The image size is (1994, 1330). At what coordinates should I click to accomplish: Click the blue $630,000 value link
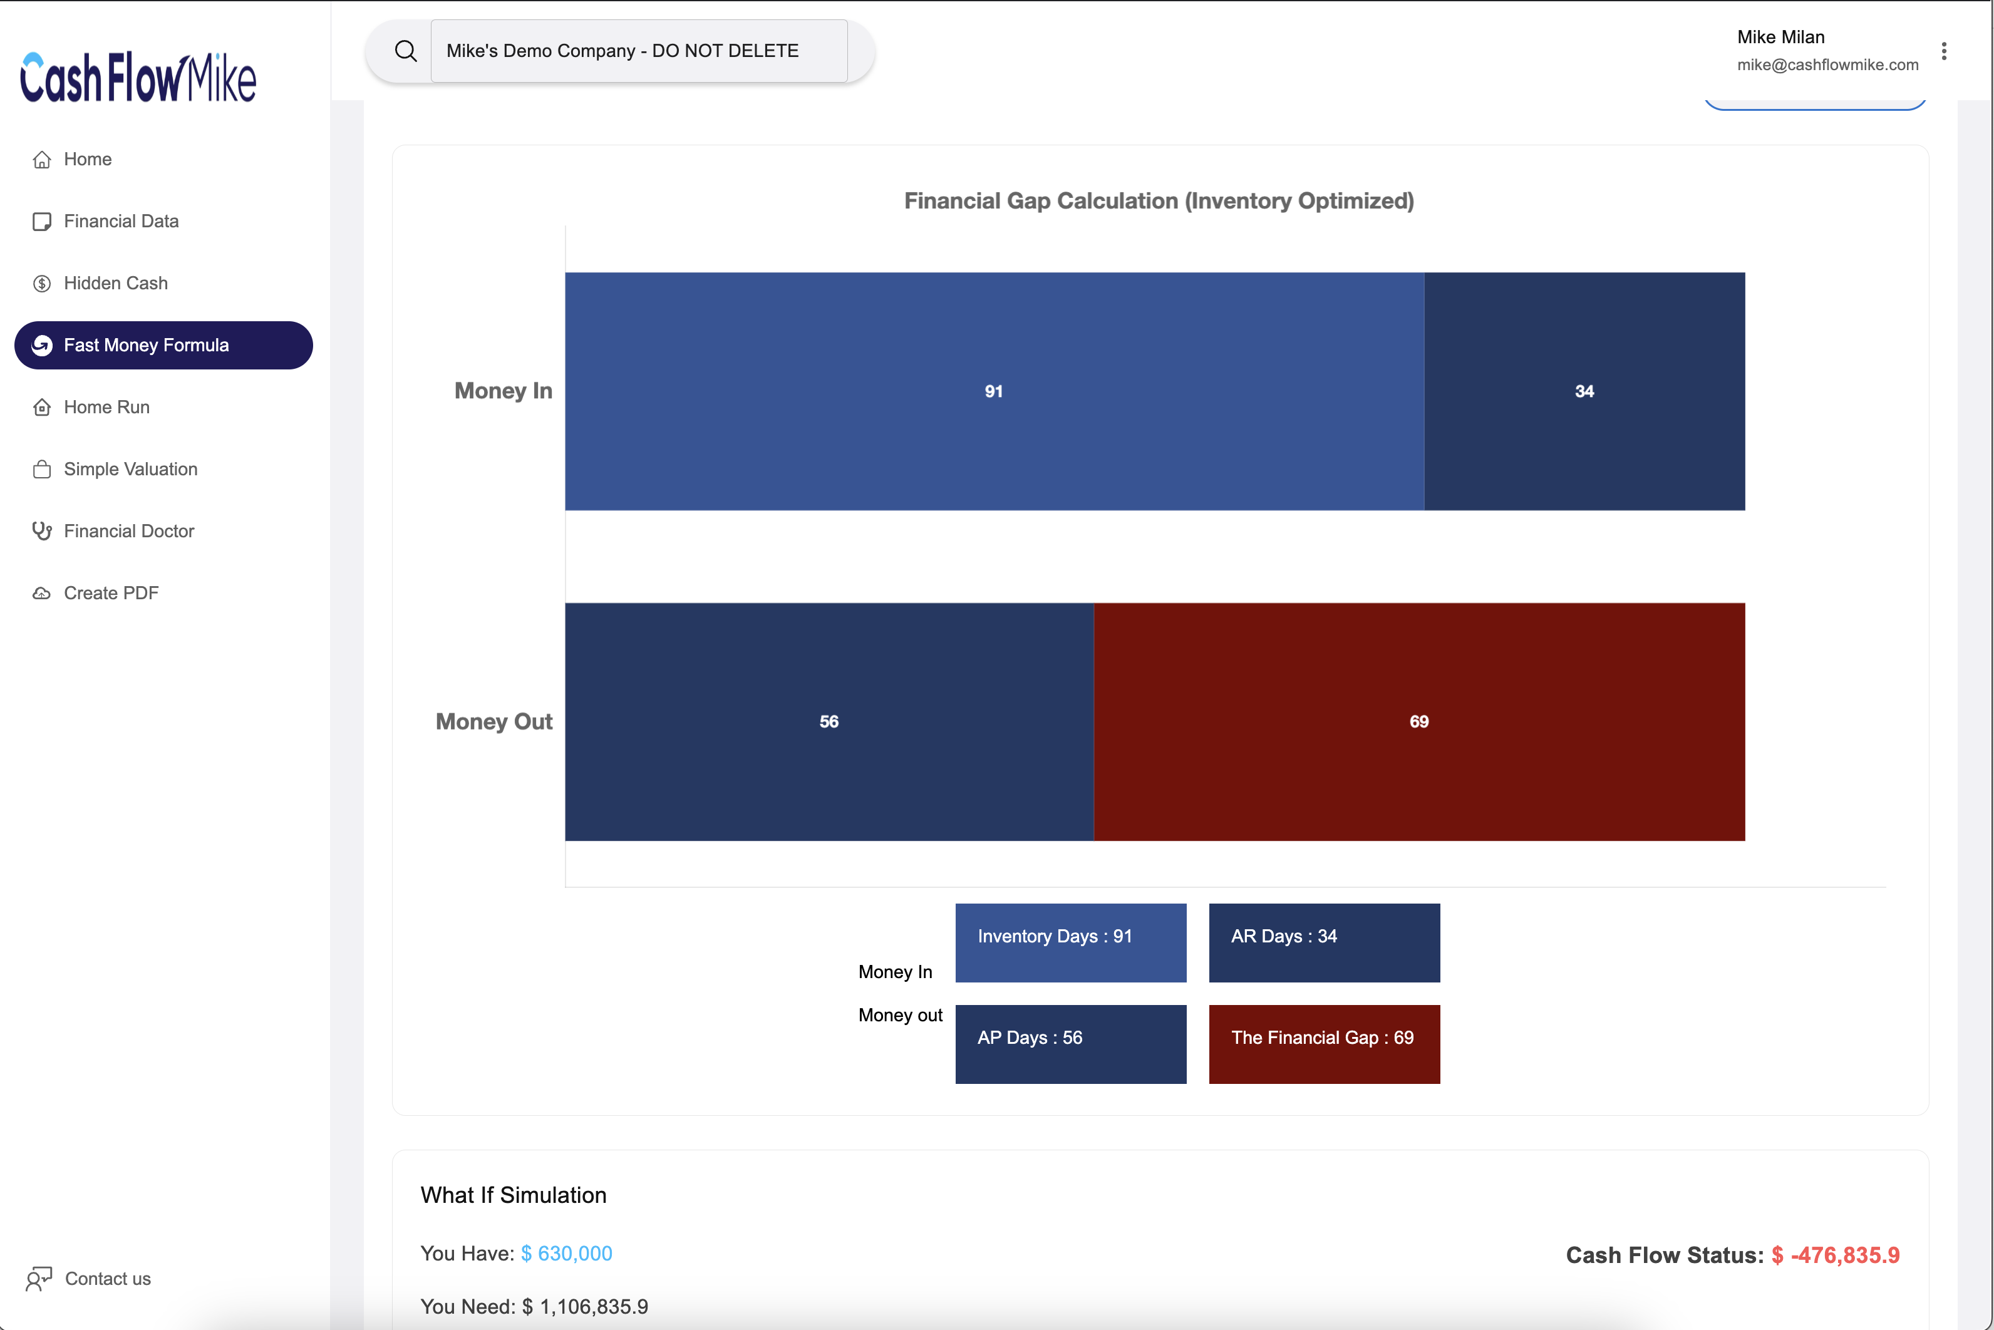pyautogui.click(x=566, y=1253)
